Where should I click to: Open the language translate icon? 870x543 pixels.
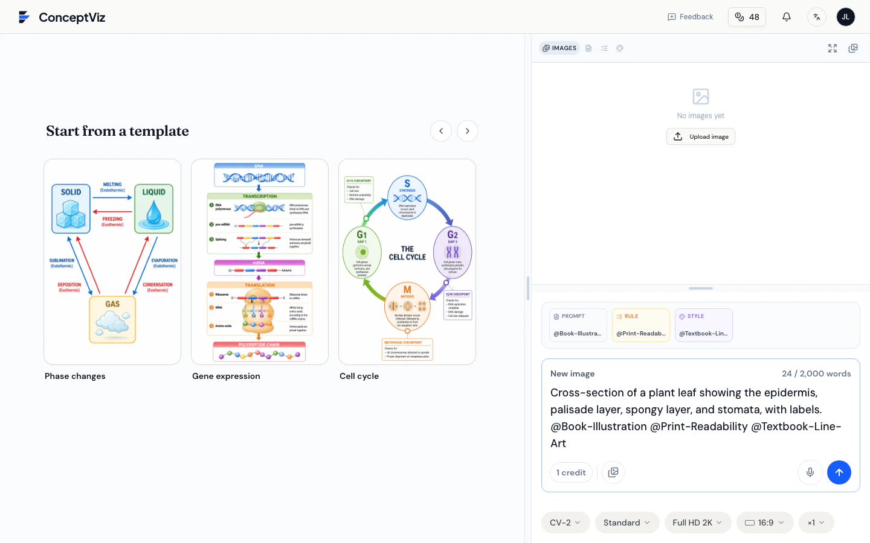(x=817, y=17)
